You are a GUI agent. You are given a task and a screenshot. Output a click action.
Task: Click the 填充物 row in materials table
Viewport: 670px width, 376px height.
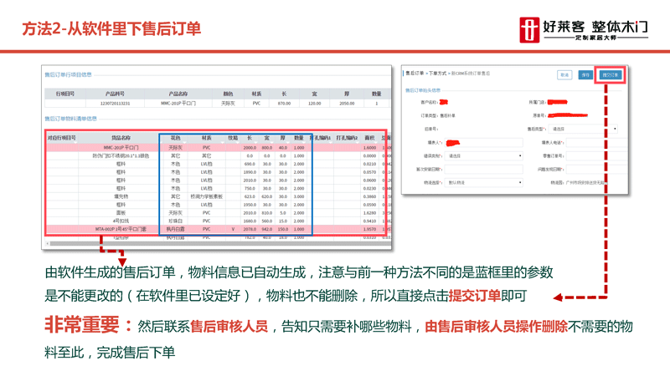click(x=121, y=196)
